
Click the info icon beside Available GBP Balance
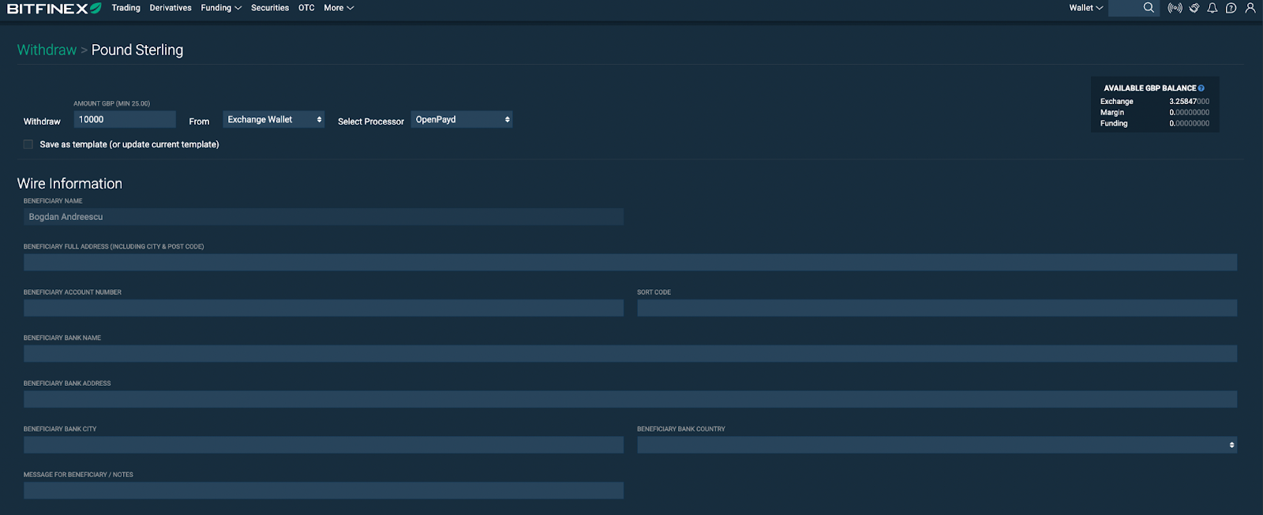point(1201,88)
